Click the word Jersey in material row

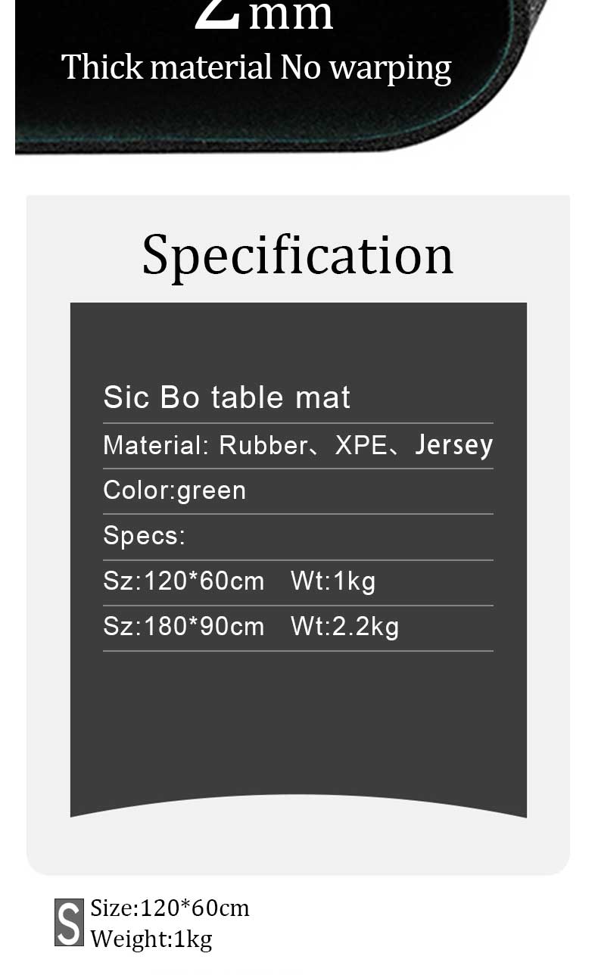coord(454,445)
